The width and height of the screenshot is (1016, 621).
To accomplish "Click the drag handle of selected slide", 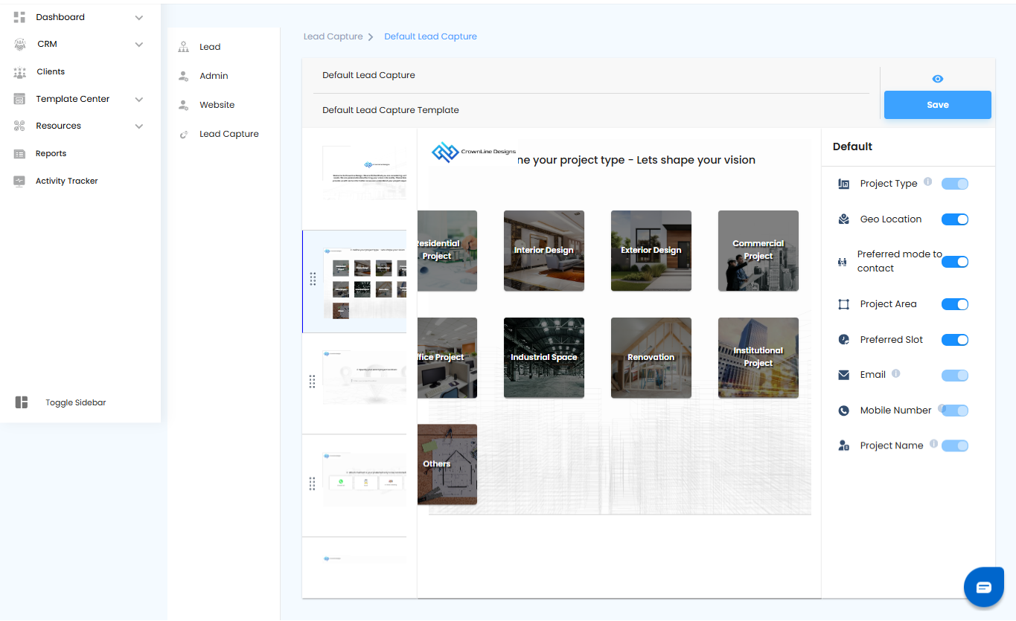I will click(313, 279).
